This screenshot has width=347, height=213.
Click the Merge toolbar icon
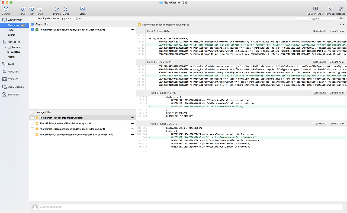[x=66, y=9]
